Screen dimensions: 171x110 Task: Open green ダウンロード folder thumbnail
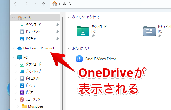coord(83,31)
